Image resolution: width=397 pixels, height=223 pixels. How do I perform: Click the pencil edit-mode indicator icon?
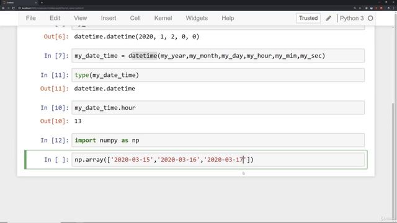[x=328, y=18]
